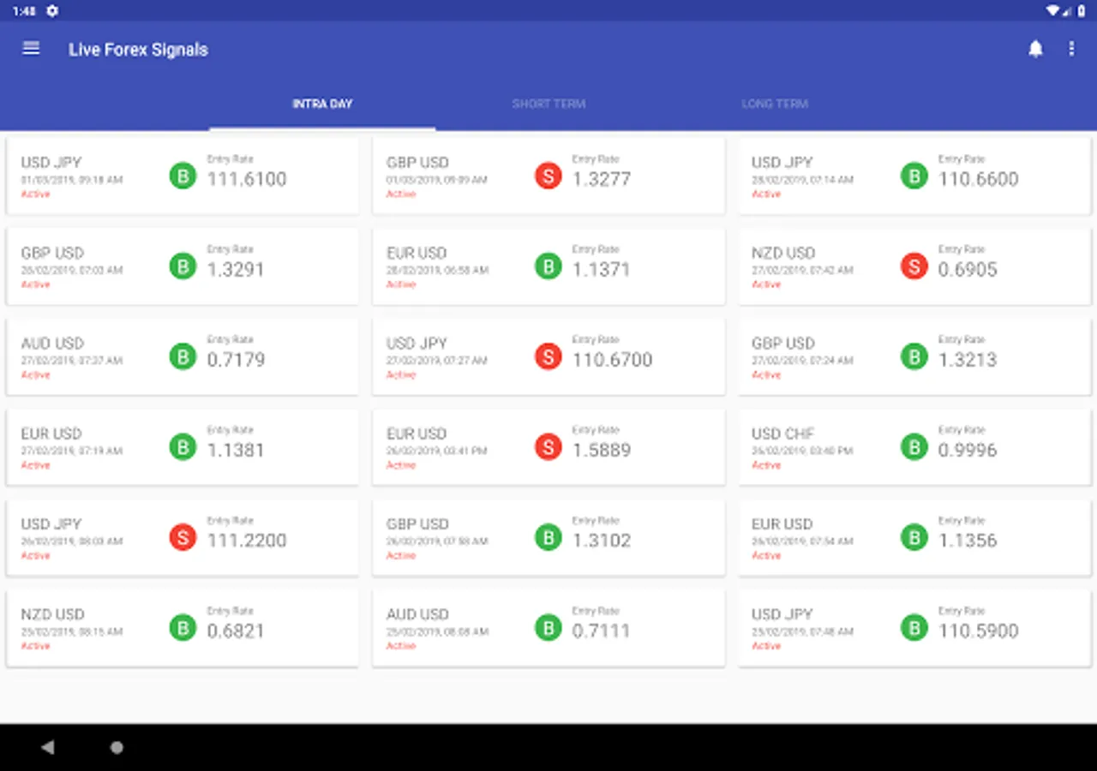
Task: Select the entry rate 0.6905
Action: [x=968, y=269]
